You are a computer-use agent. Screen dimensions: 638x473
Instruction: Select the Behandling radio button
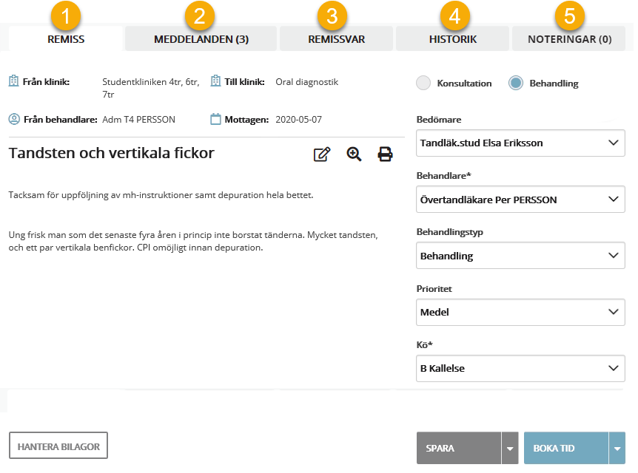pyautogui.click(x=516, y=84)
